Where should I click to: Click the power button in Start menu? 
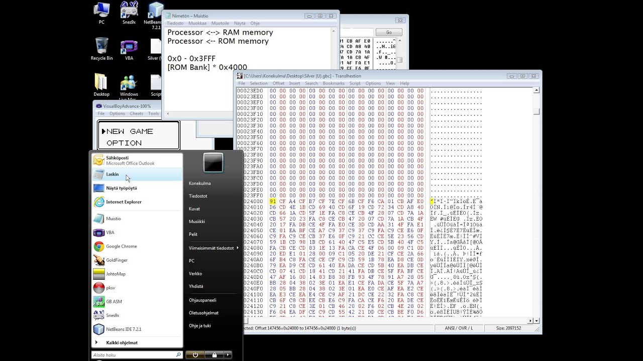click(195, 354)
